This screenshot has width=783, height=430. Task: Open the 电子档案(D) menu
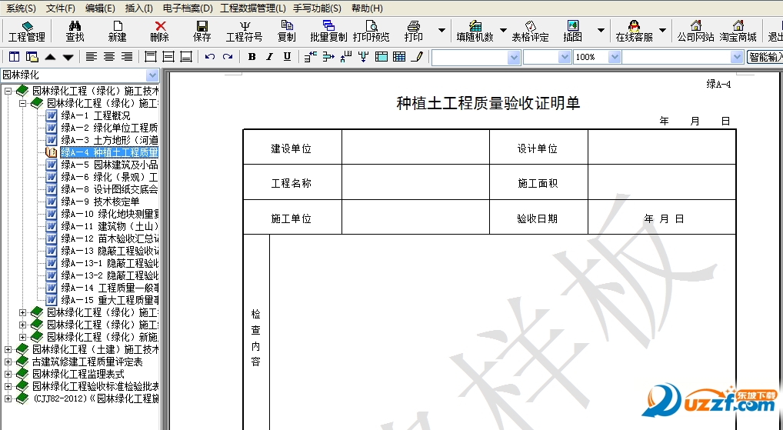[x=188, y=8]
